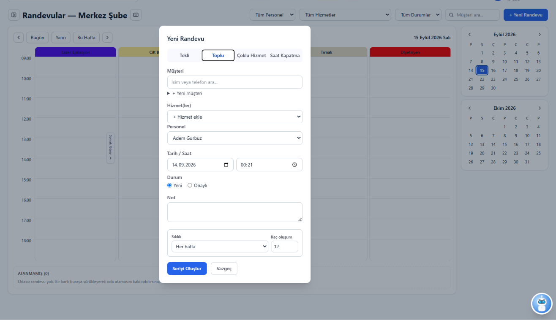Open the chat assistant robot icon

542,303
